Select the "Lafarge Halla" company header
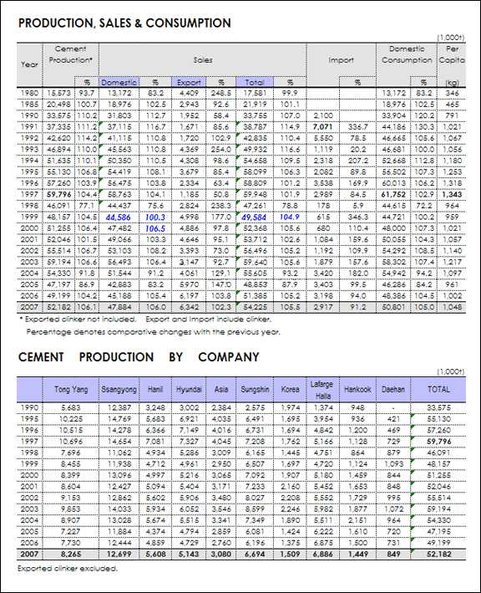Viewport: 481px width, 593px height. coord(322,390)
